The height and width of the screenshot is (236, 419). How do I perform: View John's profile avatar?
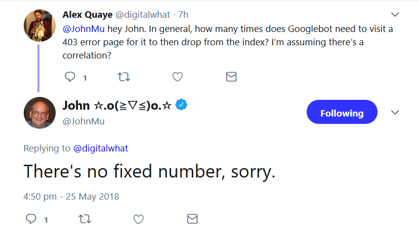point(39,113)
